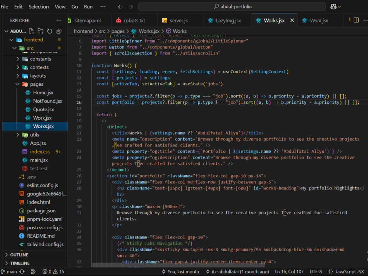Viewport: 368px width, 276px height.
Task: Click the New Folder icon in Explorer
Action: (x=40, y=31)
